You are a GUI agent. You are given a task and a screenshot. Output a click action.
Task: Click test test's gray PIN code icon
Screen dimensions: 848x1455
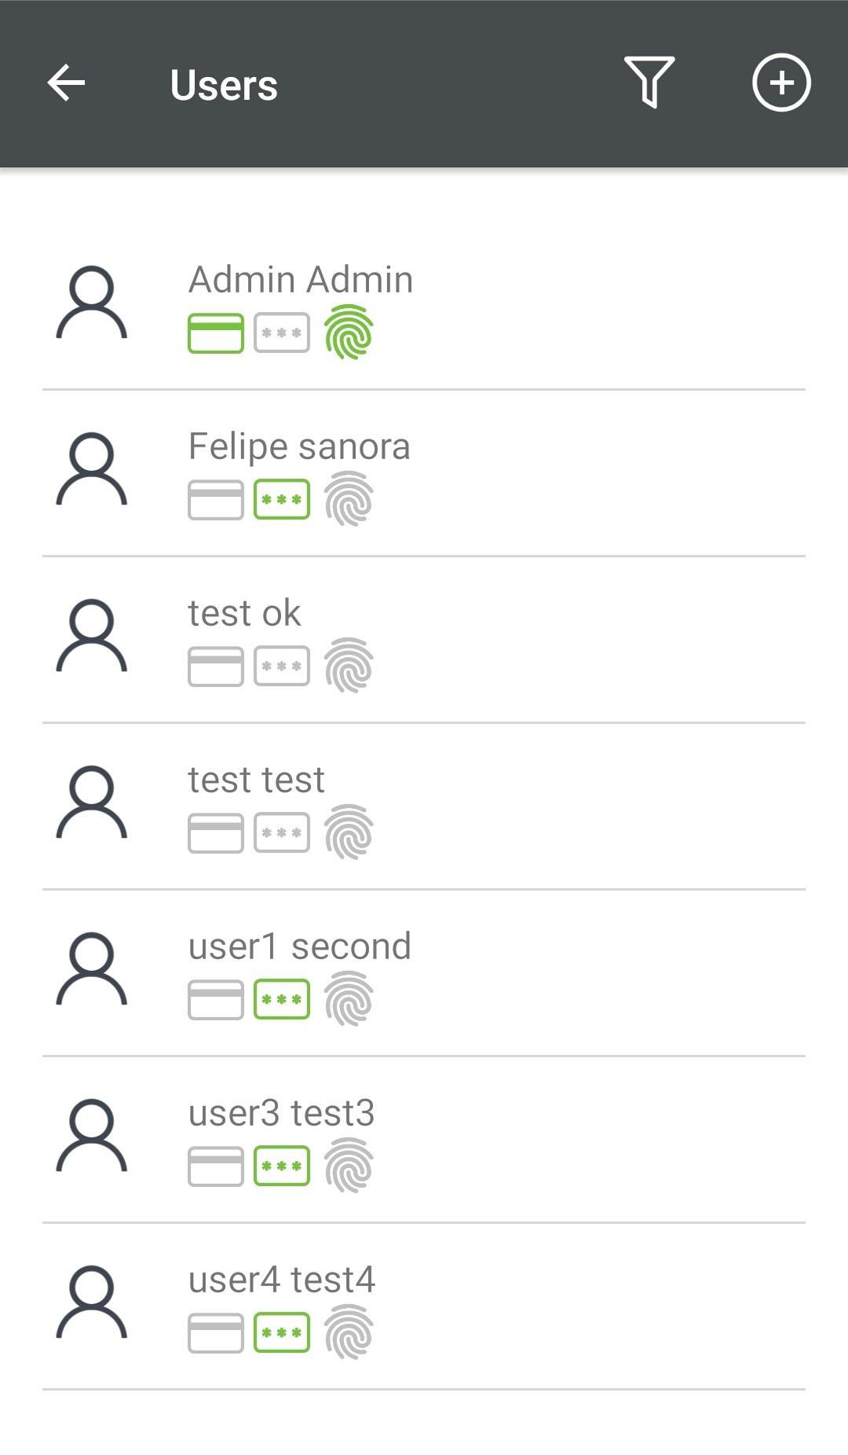pyautogui.click(x=282, y=833)
